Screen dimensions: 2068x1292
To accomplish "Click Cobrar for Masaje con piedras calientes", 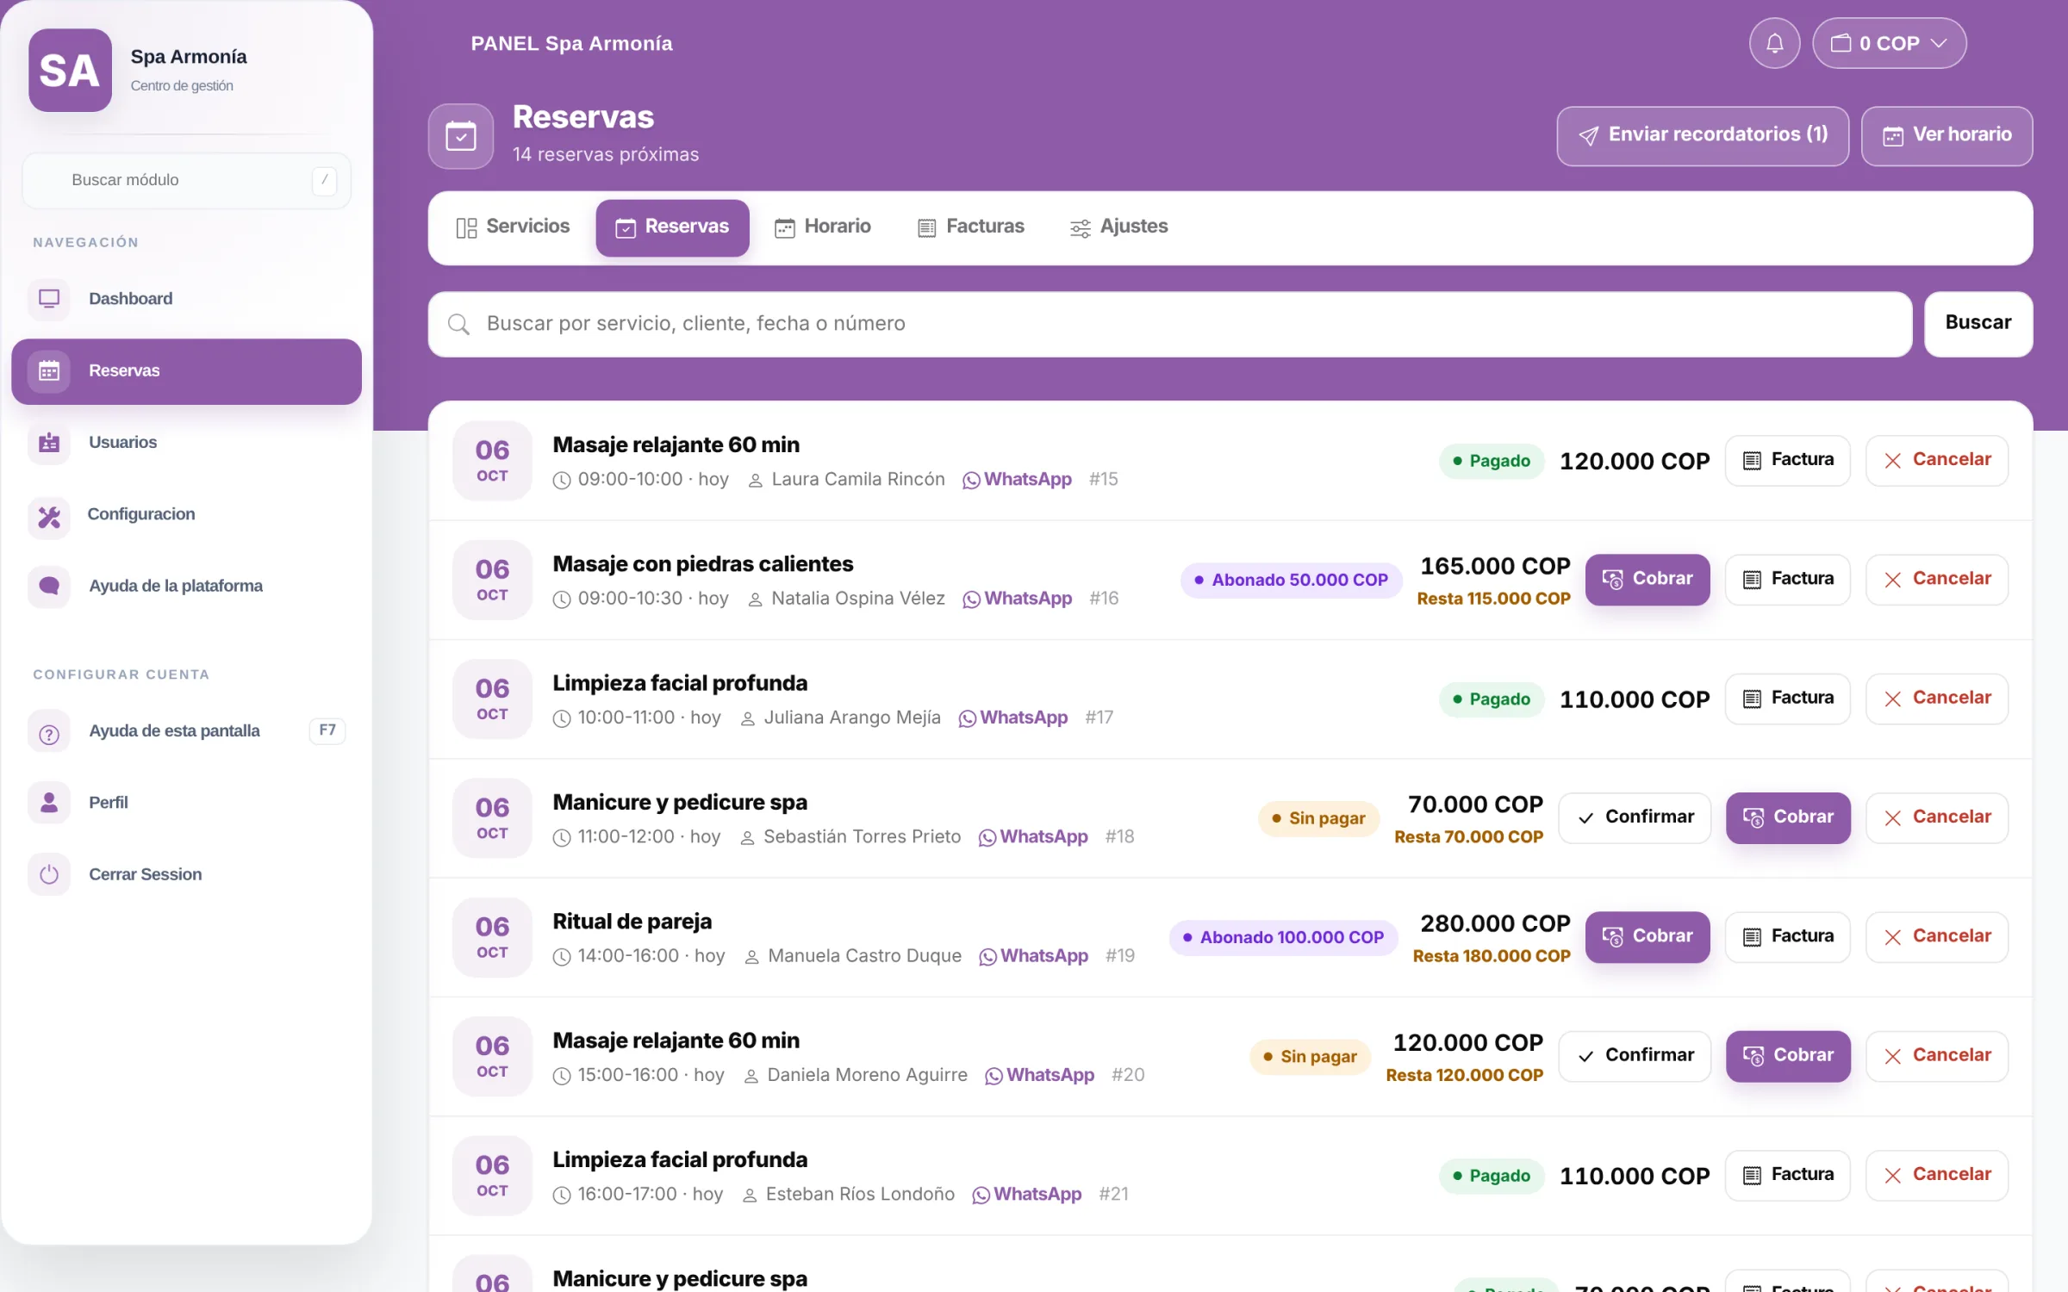I will 1647,580.
